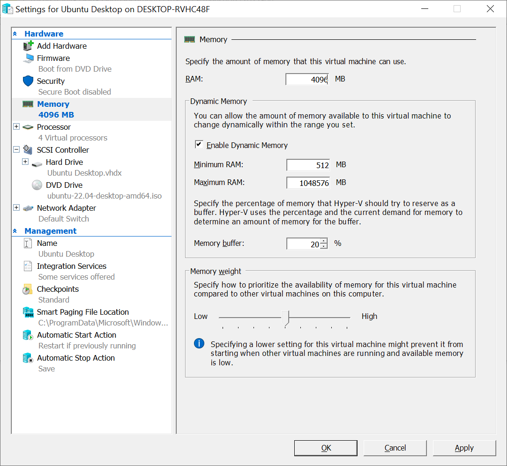Click the Memory chip icon in sidebar
The width and height of the screenshot is (507, 466).
(x=28, y=104)
